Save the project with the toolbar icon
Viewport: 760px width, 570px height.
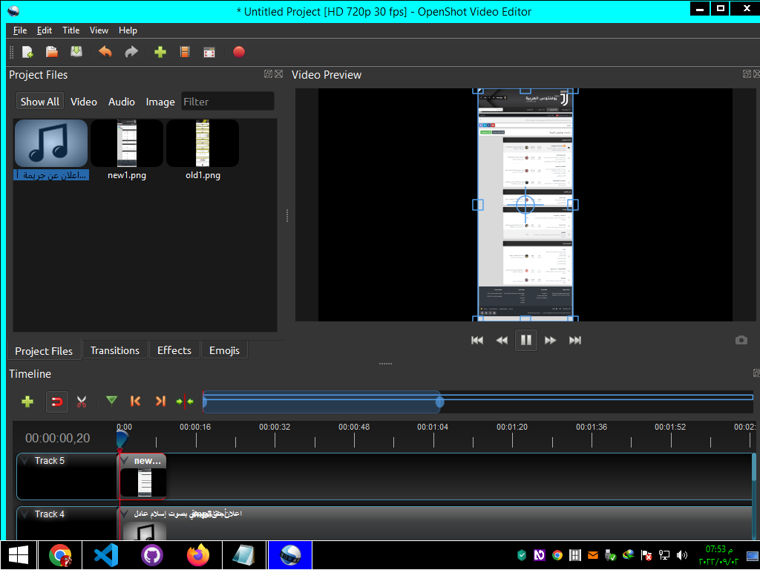point(76,52)
